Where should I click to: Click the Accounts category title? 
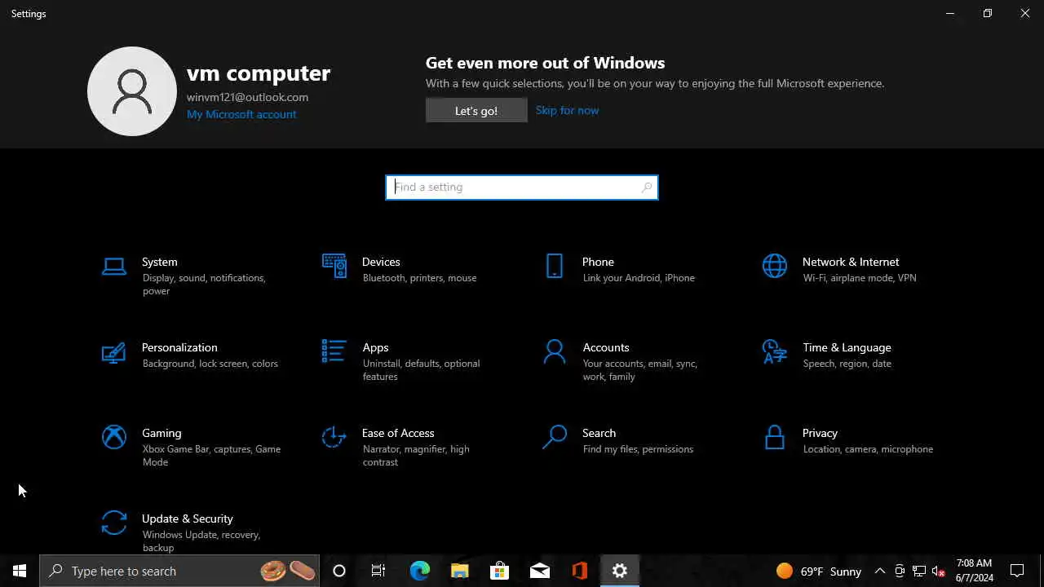(606, 347)
